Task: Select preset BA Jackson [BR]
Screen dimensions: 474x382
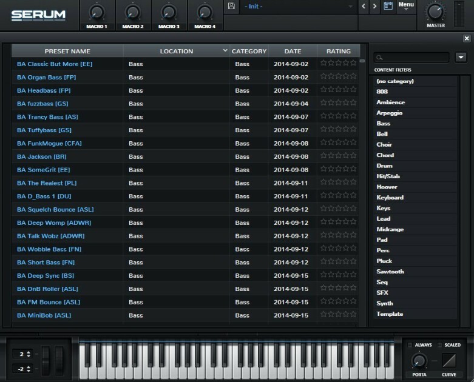Action: coord(42,156)
